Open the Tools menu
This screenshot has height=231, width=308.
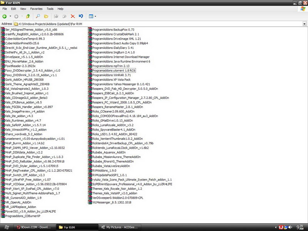pos(50,9)
